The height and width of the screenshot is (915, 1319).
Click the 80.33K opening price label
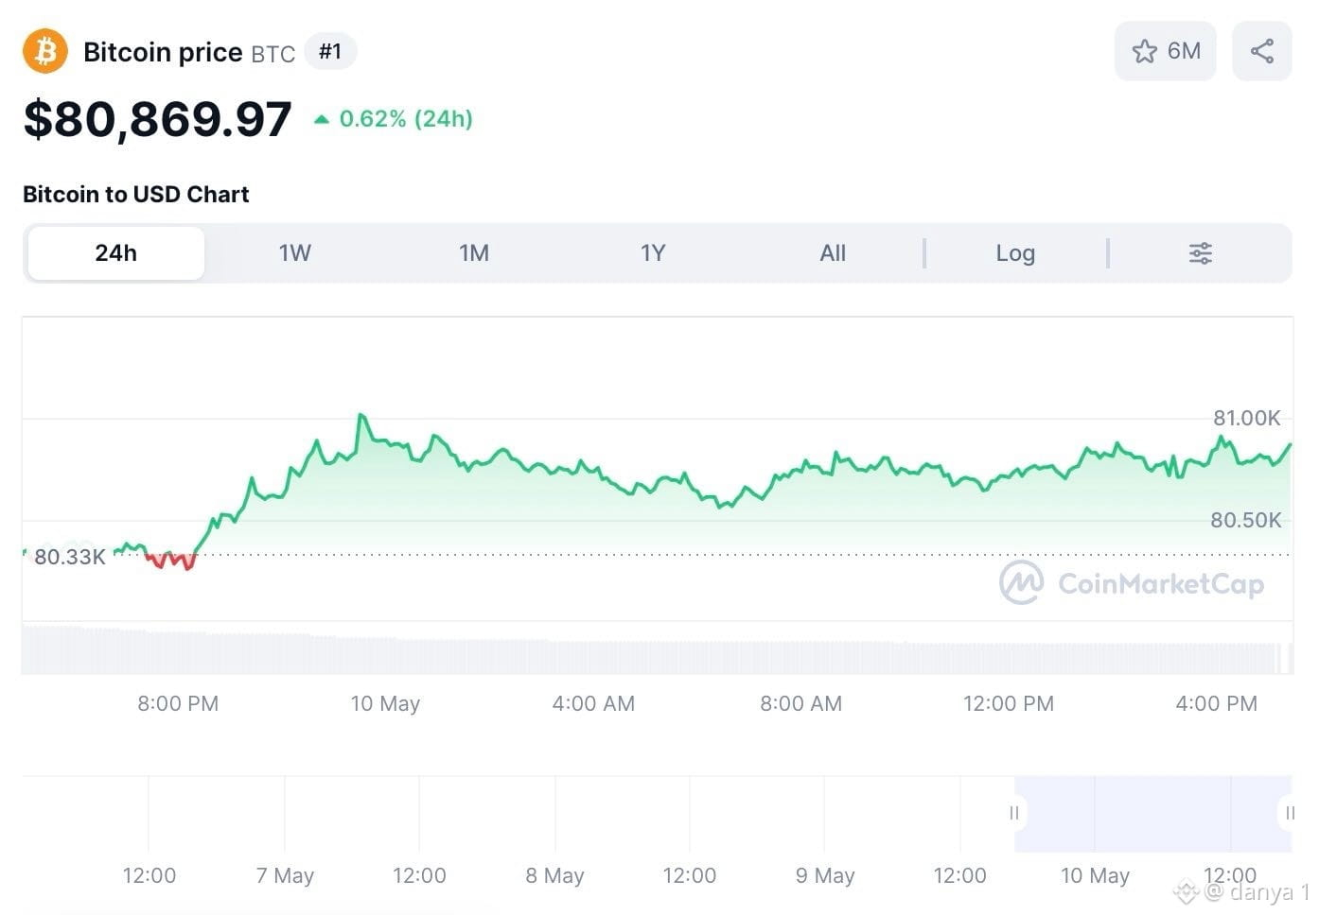point(70,557)
